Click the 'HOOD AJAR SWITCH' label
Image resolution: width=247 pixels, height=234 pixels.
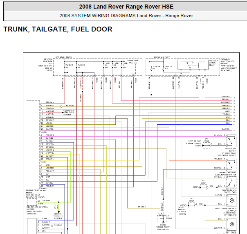[231, 150]
